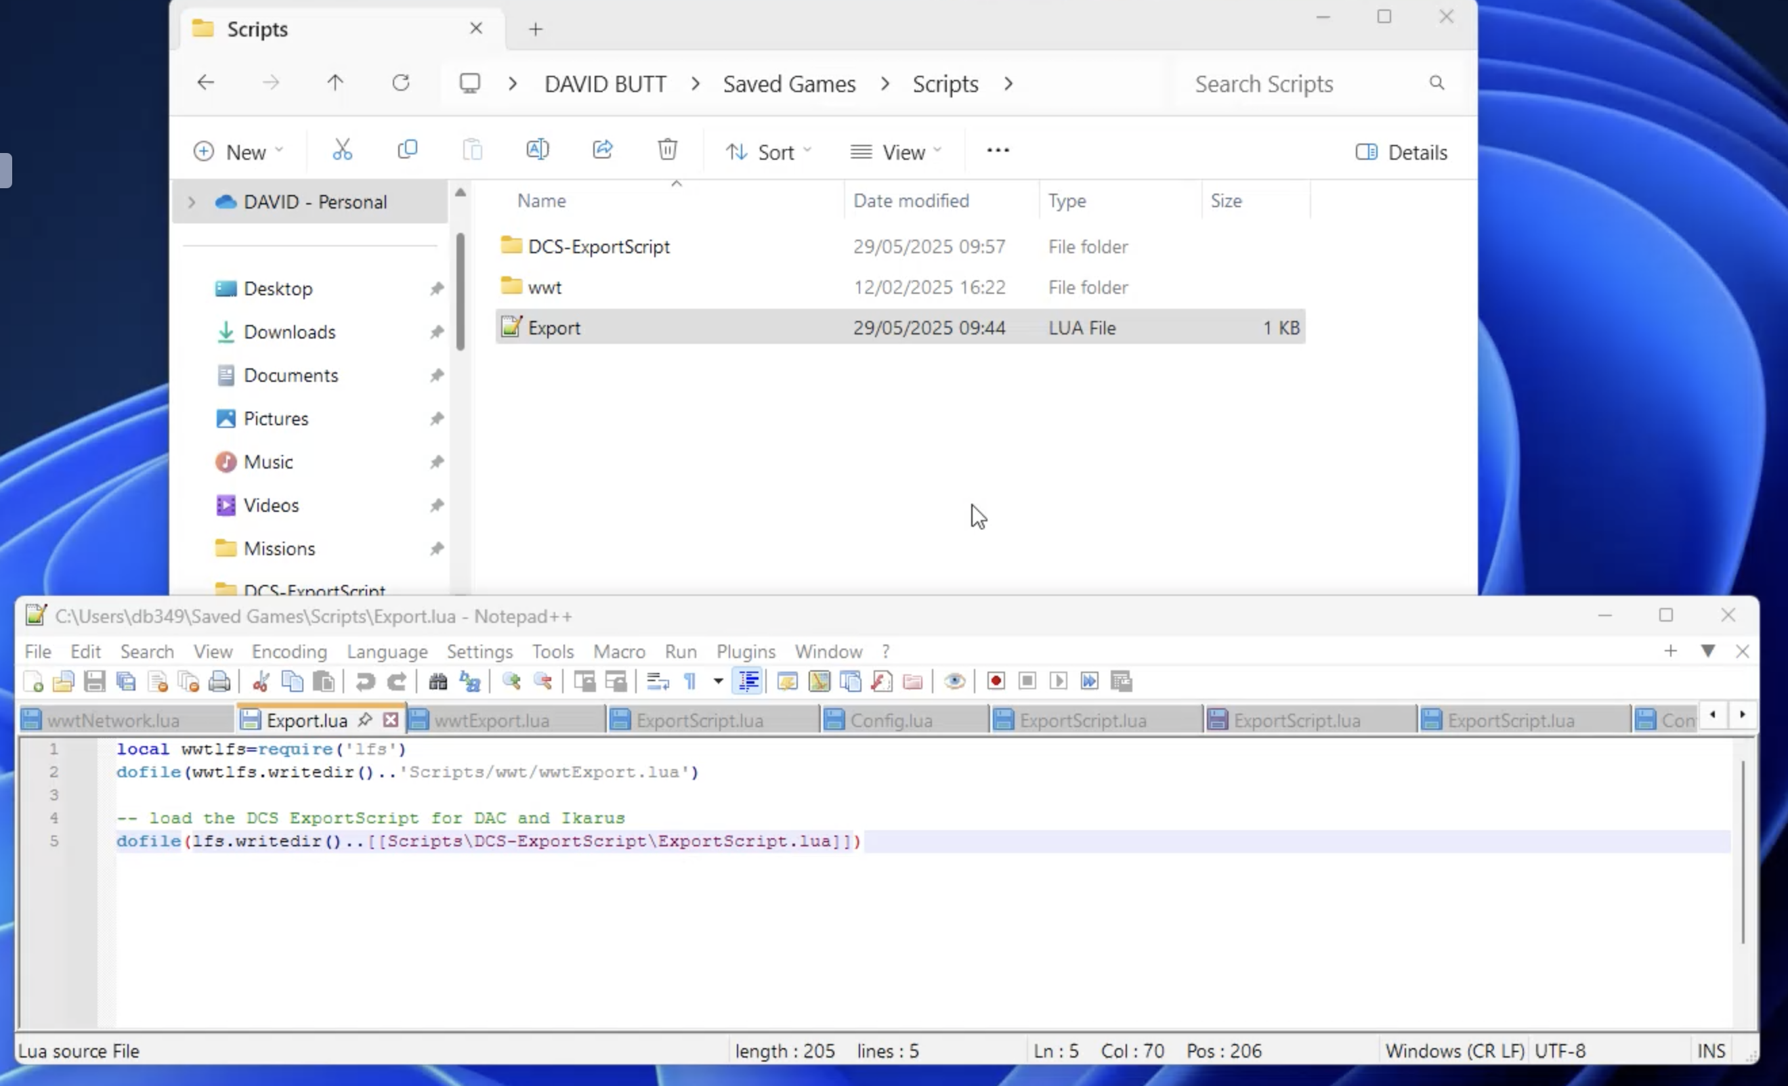Zoom in using the Notepad++ toolbar icon
Image resolution: width=1788 pixels, height=1086 pixels.
(x=511, y=681)
